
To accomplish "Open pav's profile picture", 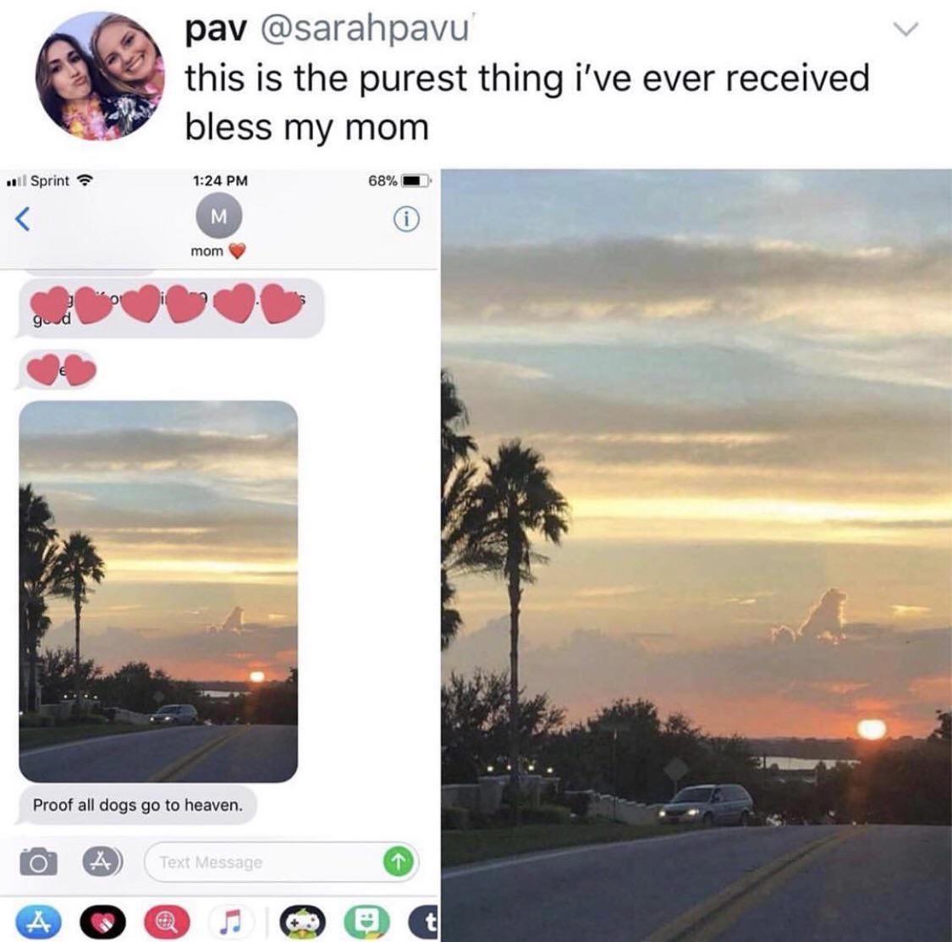I will click(x=100, y=76).
